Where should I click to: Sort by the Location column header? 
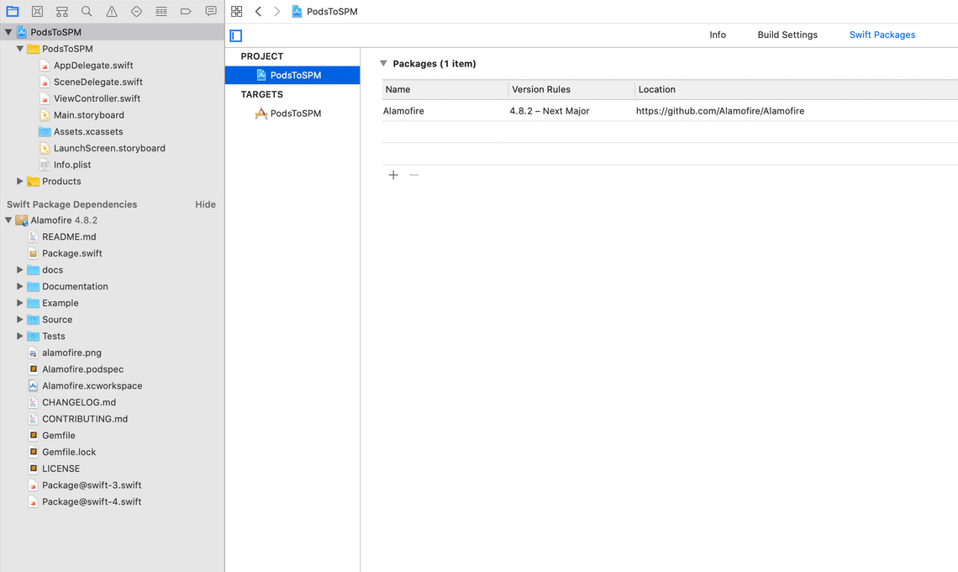(797, 89)
